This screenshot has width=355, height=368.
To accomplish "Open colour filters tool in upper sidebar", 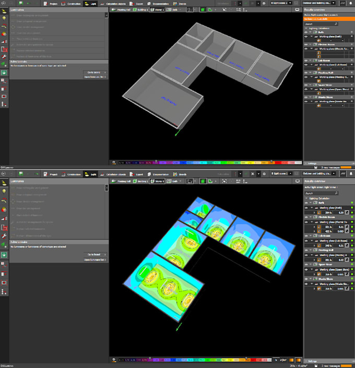I will pyautogui.click(x=4, y=34).
